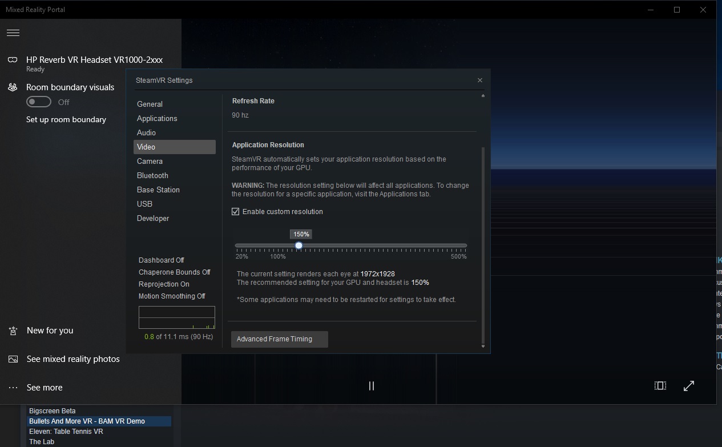
Task: Open the General settings tab
Action: [x=175, y=104]
